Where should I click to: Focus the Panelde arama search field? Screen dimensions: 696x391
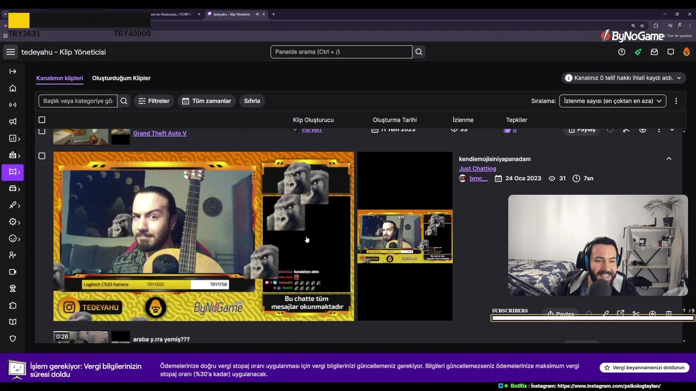click(341, 52)
